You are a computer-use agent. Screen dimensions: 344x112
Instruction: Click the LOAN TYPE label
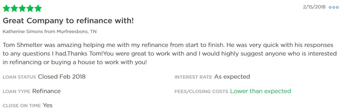click(x=16, y=91)
